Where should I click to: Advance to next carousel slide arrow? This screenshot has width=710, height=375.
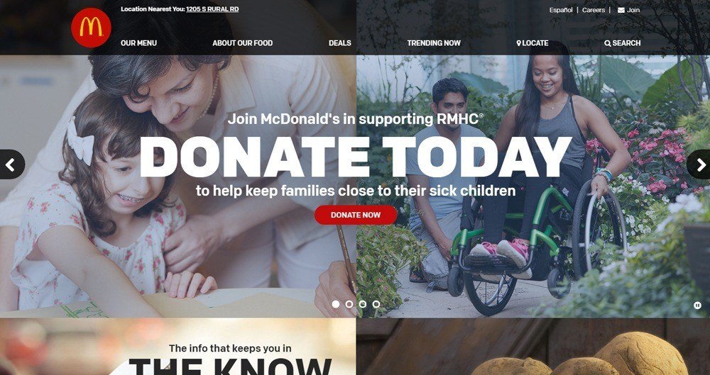pos(699,164)
